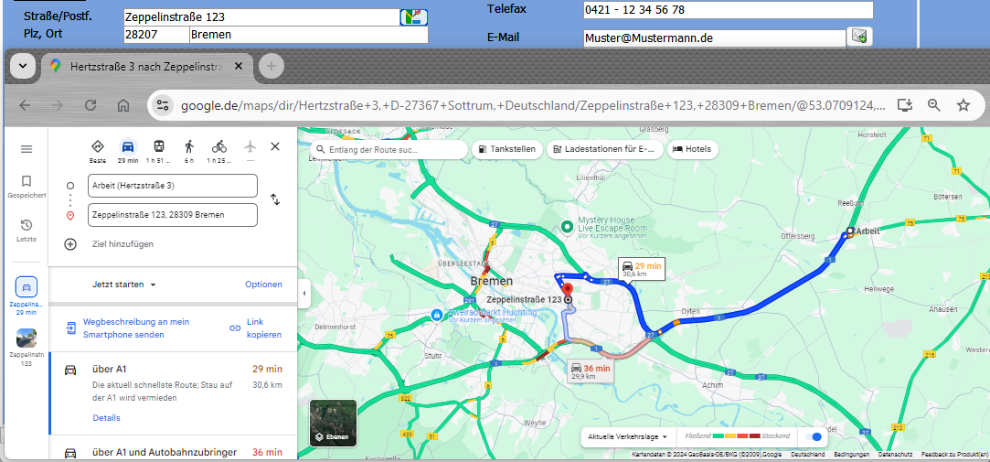The height and width of the screenshot is (462, 990).
Task: Click the 36 min alternate route label
Action: point(591,371)
